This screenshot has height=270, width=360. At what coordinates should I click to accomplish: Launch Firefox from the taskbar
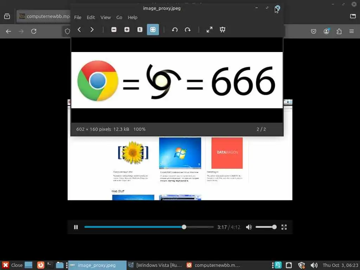click(x=41, y=265)
